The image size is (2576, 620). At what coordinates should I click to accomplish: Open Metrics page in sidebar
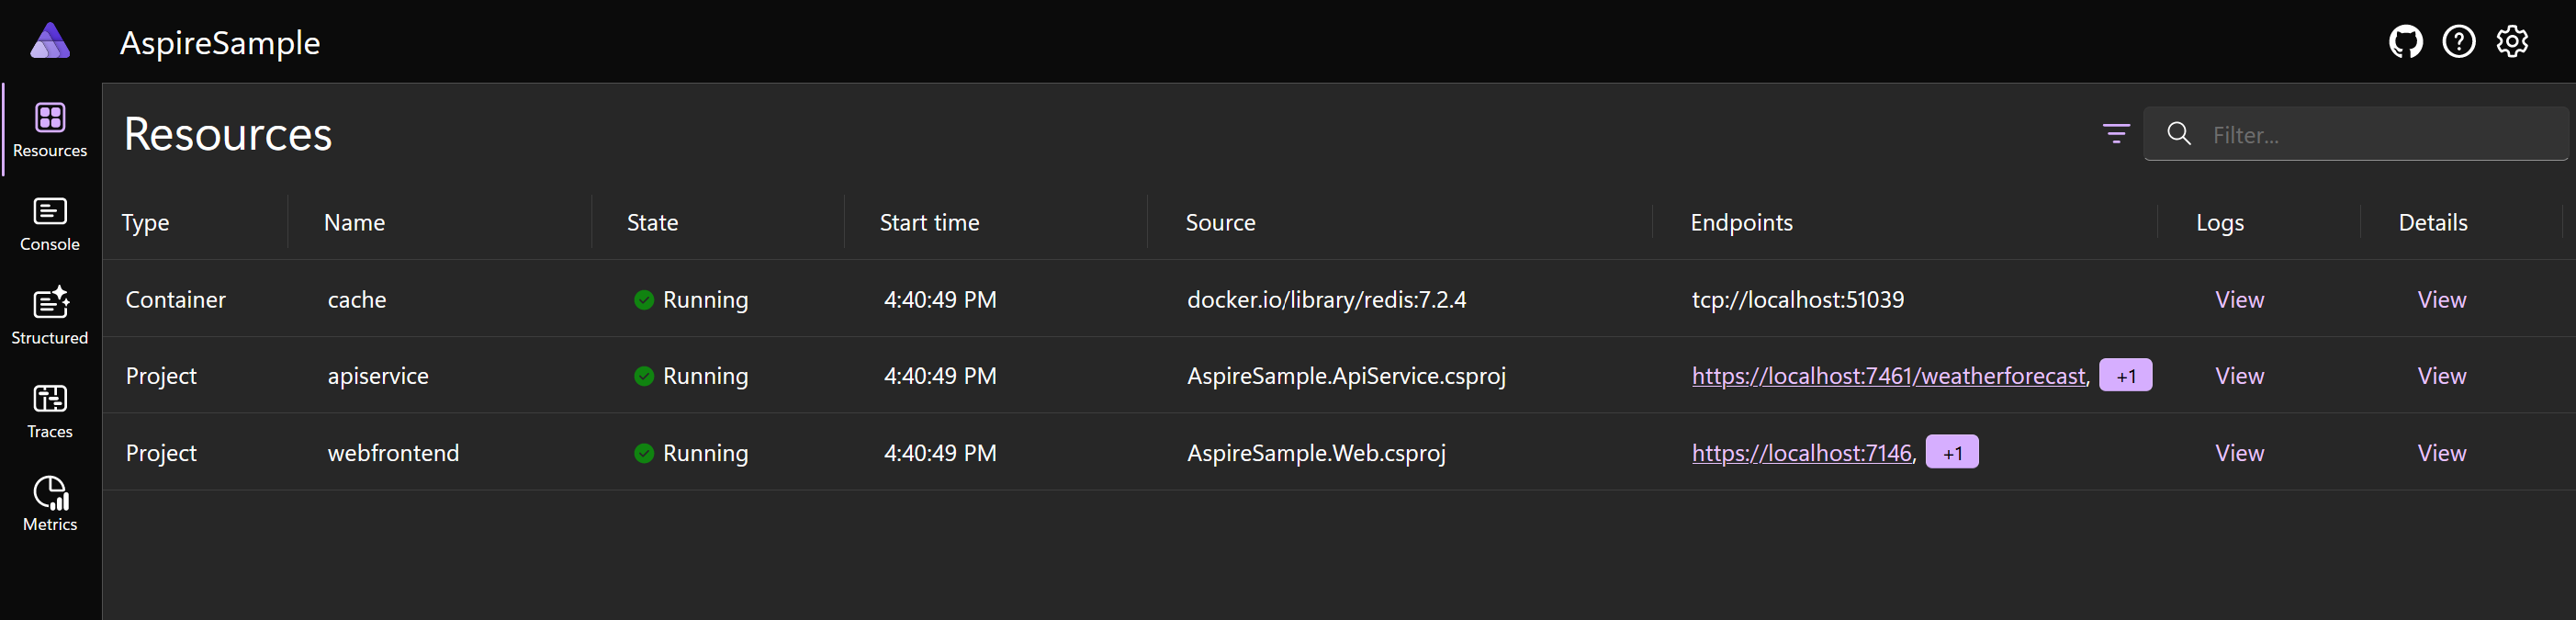[50, 505]
